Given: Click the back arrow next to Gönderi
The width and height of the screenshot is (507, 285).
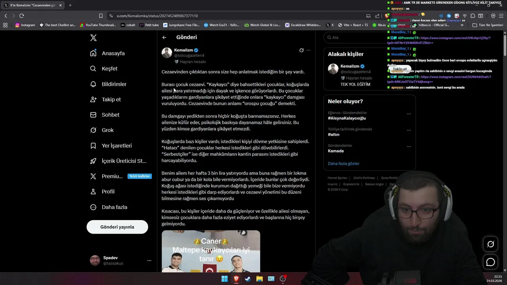Looking at the screenshot, I should pos(164,37).
